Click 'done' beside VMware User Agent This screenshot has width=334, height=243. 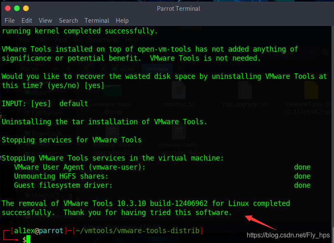point(302,167)
